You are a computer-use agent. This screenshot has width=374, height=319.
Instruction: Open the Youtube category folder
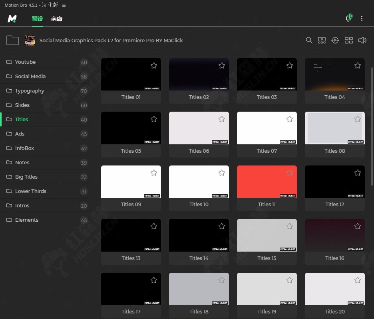point(25,62)
